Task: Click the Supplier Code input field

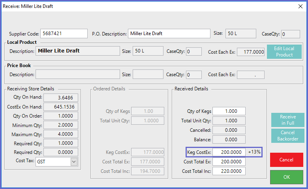Action: (x=64, y=34)
